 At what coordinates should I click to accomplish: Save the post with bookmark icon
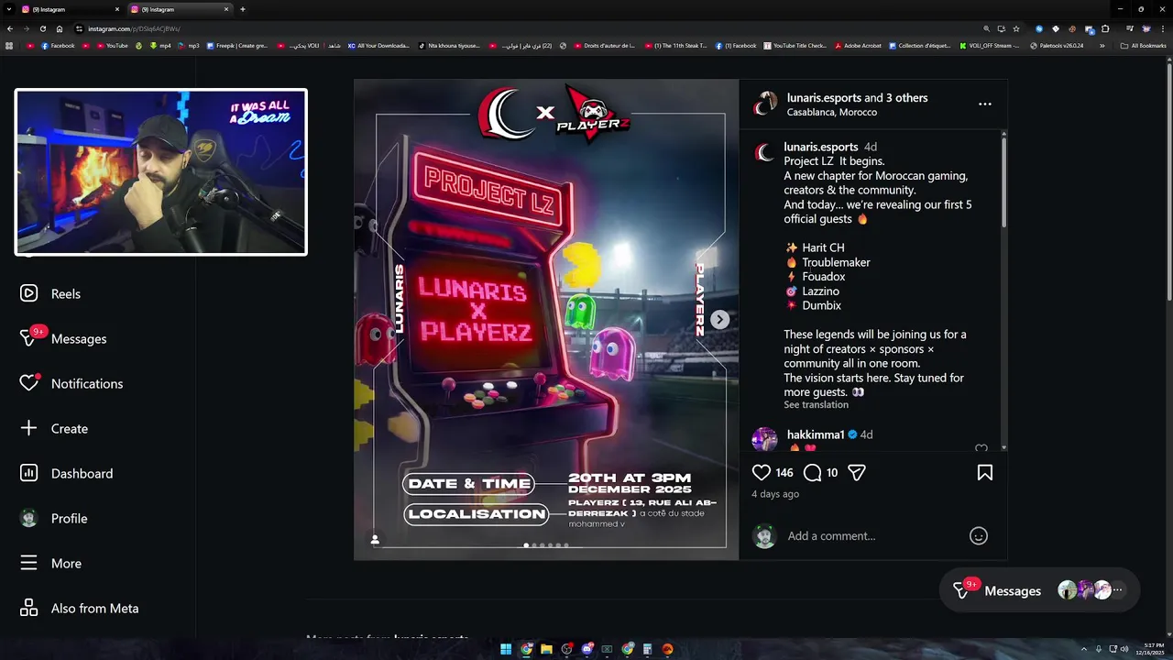point(984,473)
